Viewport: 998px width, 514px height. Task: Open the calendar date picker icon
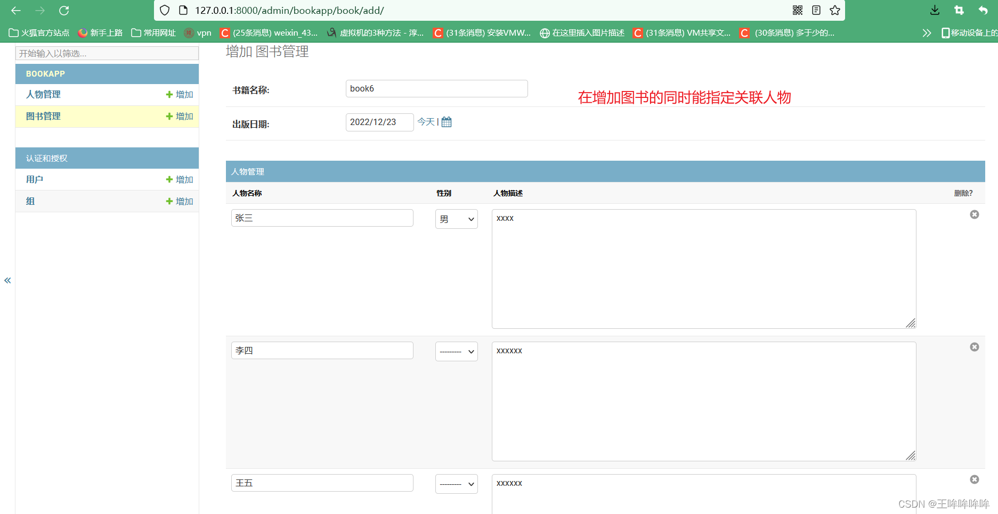(x=447, y=122)
